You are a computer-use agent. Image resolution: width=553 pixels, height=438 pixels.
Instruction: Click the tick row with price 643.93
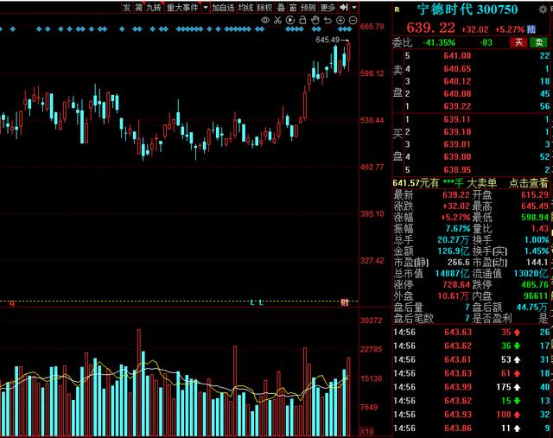coord(471,415)
